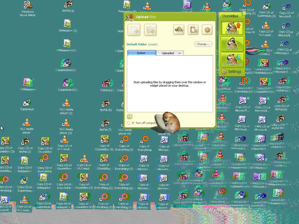Screen dimensions: 299x224
Task: Expand the Turn off computer options arrow
Action: (133, 123)
